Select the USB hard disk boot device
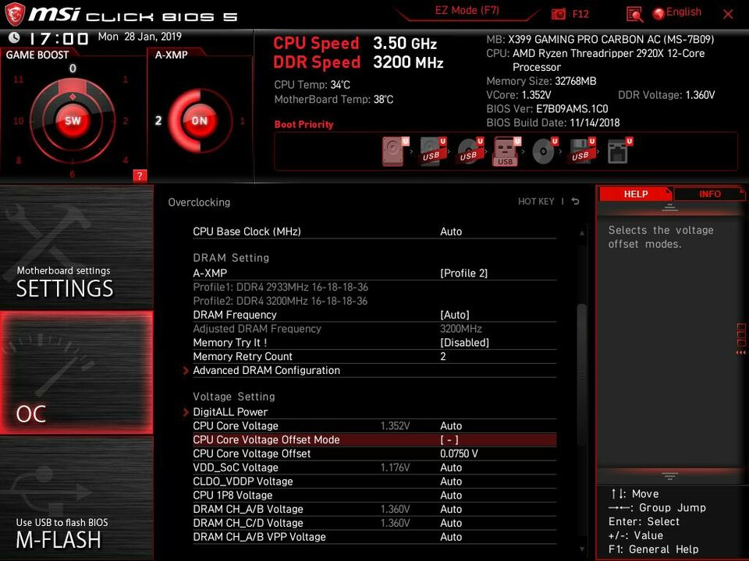749x561 pixels. tap(433, 151)
